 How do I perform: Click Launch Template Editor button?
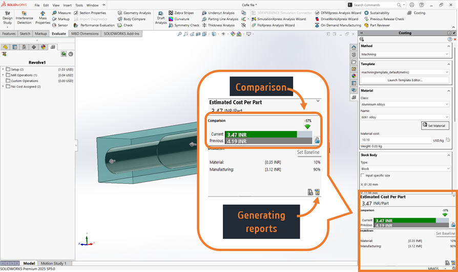(405, 80)
